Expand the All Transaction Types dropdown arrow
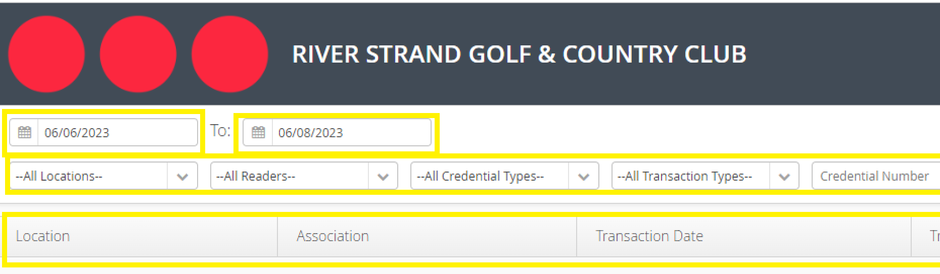 (784, 177)
